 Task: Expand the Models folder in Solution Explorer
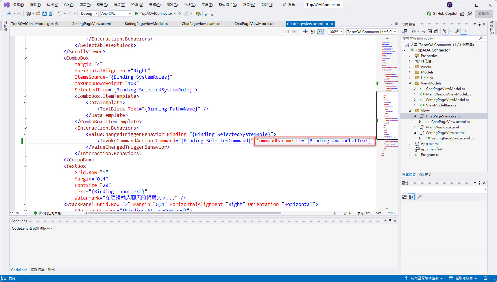tap(409, 72)
